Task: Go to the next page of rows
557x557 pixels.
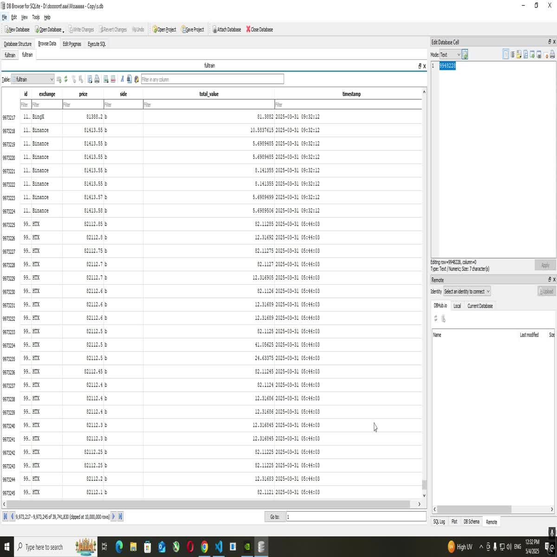Action: click(x=113, y=516)
